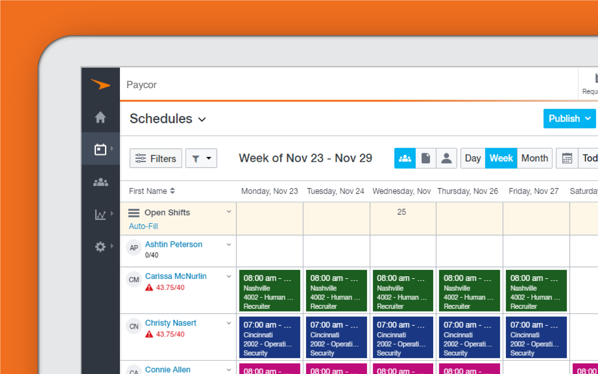The image size is (598, 374).
Task: Open the Settings gear sidebar icon
Action: (100, 247)
